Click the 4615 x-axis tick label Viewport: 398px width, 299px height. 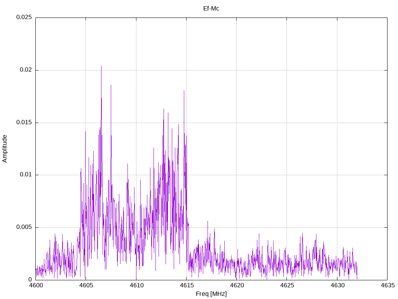(186, 285)
